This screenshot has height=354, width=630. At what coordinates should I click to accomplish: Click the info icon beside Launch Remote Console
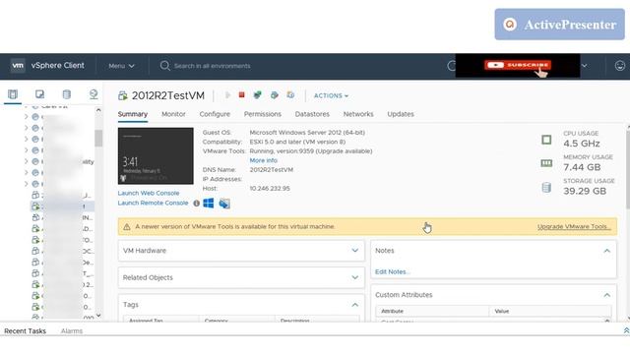197,204
